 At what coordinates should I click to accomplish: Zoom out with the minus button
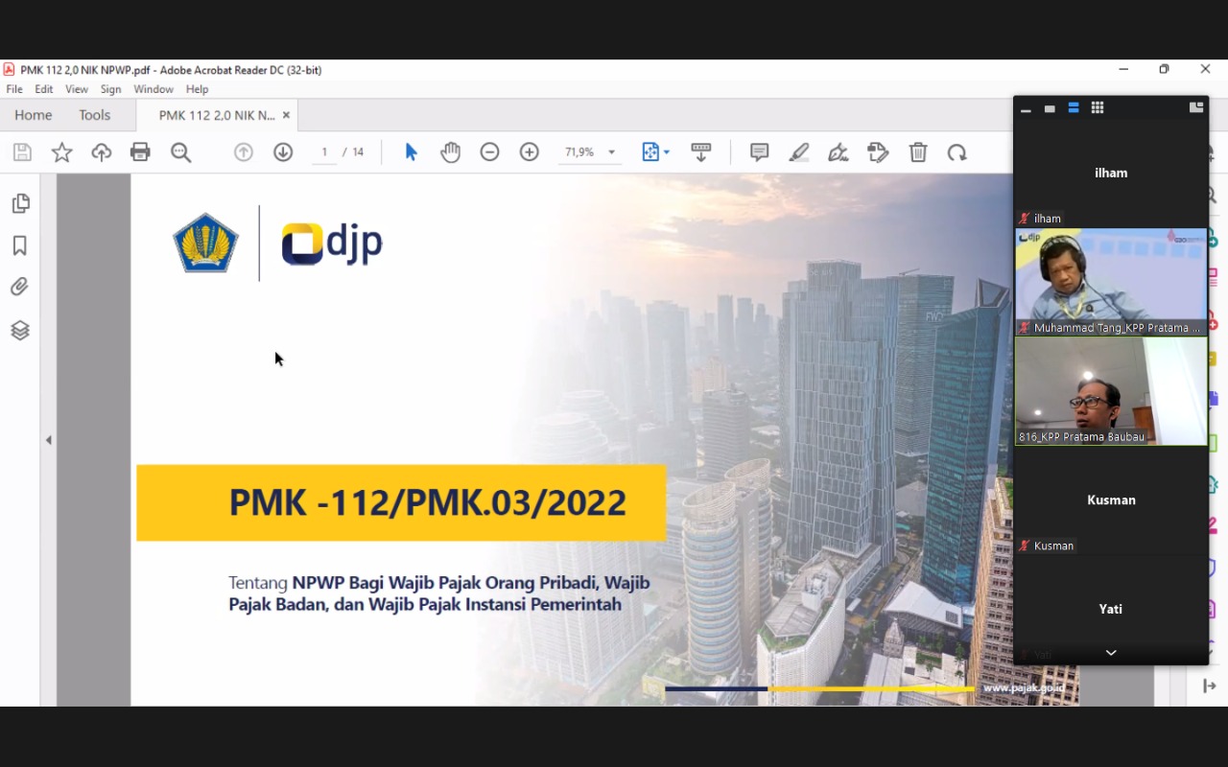pyautogui.click(x=489, y=152)
